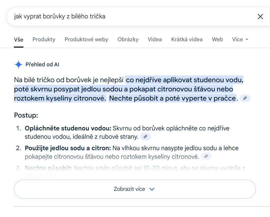Select the Vše tab
The height and width of the screenshot is (217, 270).
tap(19, 40)
